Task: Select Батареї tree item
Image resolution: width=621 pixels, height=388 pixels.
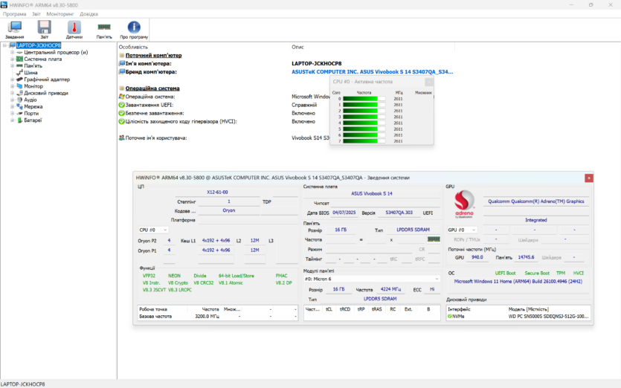Action: coord(33,120)
